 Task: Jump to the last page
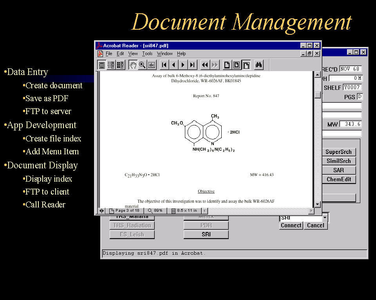tap(192, 65)
